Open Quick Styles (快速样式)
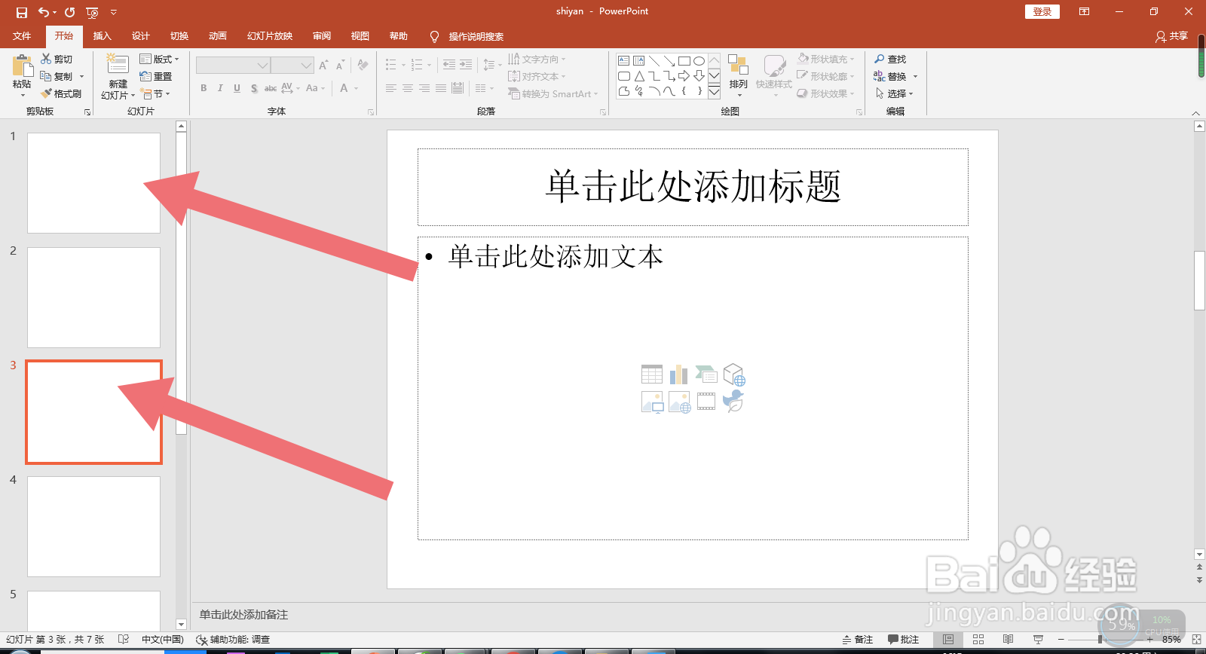Image resolution: width=1206 pixels, height=654 pixels. pyautogui.click(x=774, y=75)
